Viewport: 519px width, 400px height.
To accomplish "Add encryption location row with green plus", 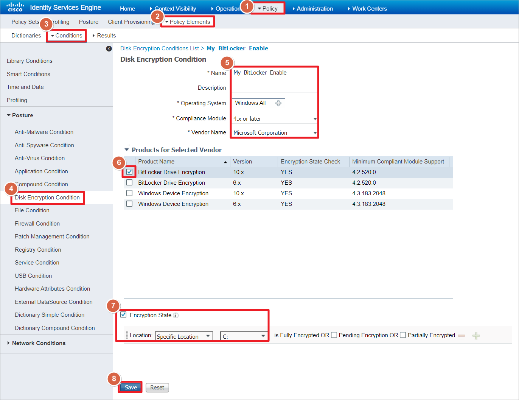I will 476,336.
